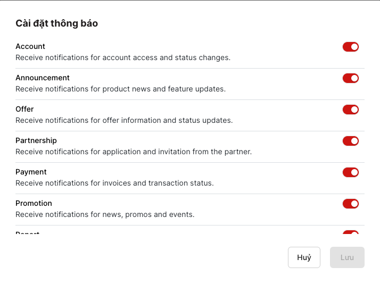Click the Offer category title text
The width and height of the screenshot is (380, 284).
point(24,109)
